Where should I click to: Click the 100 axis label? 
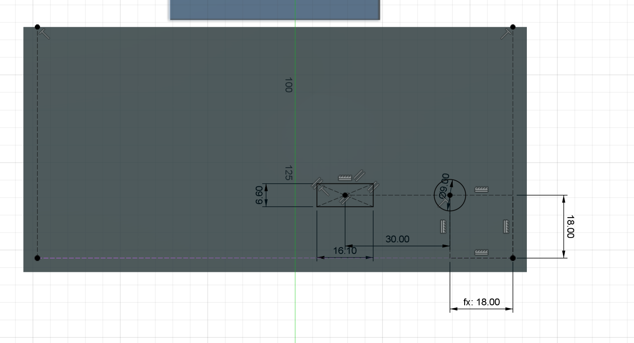[x=288, y=85]
